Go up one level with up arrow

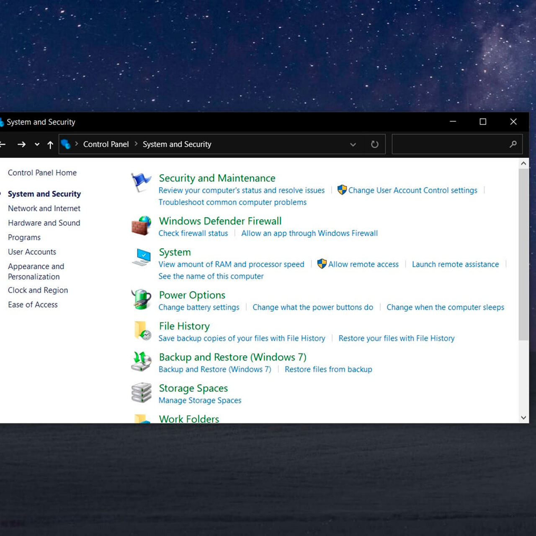50,144
